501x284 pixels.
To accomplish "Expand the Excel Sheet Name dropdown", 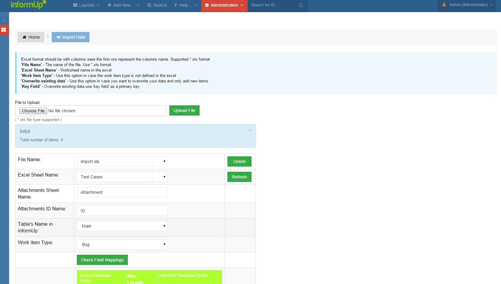I will pyautogui.click(x=160, y=177).
